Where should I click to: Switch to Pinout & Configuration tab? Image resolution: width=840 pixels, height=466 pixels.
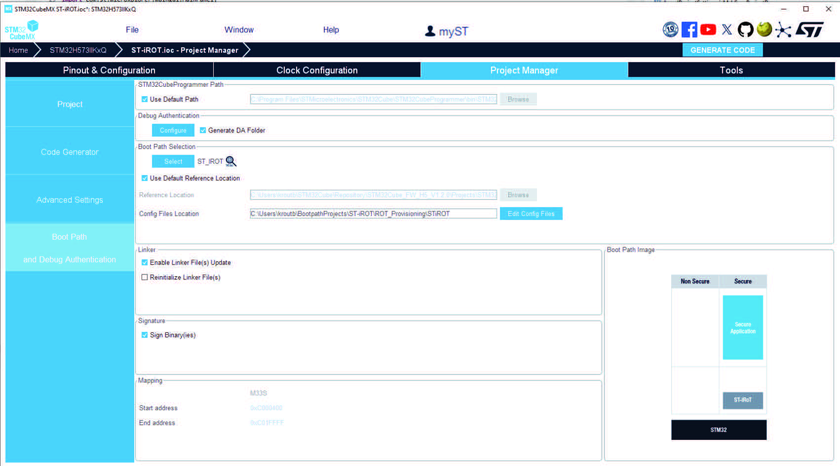[x=109, y=70]
